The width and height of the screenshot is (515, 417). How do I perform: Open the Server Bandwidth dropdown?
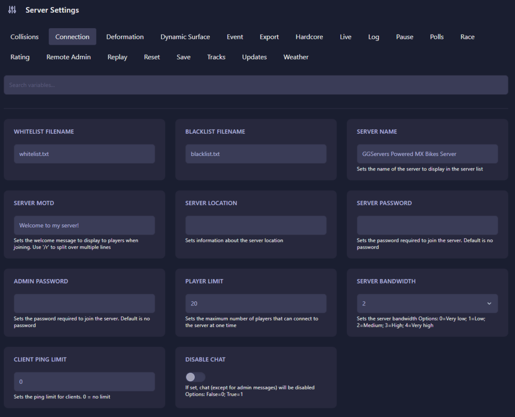(427, 304)
